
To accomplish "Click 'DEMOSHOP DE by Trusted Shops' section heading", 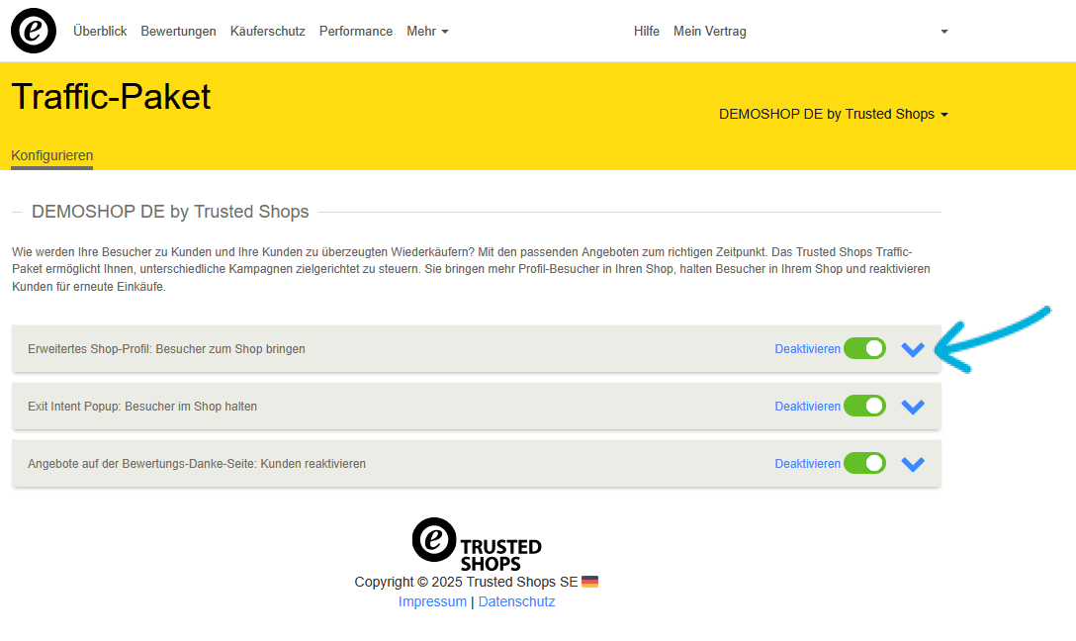I will (x=170, y=212).
